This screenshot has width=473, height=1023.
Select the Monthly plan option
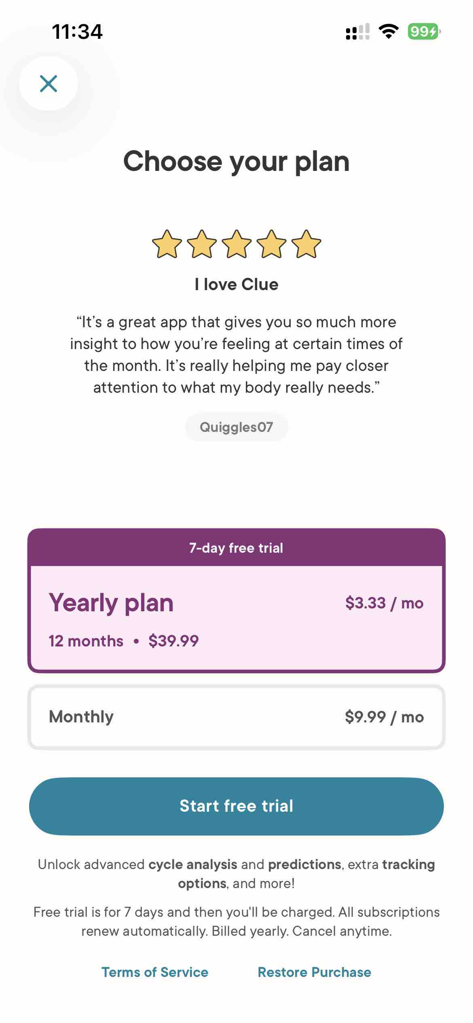tap(236, 717)
